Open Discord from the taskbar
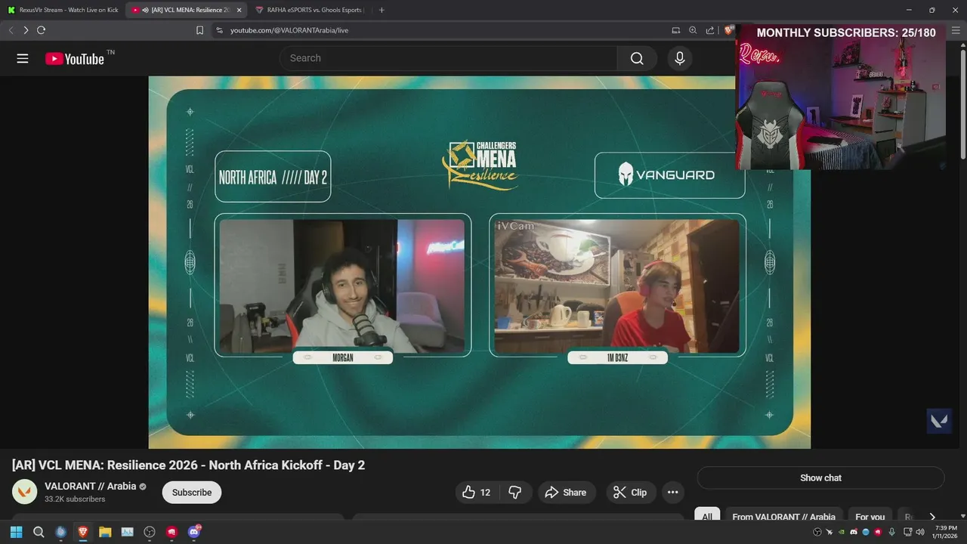The height and width of the screenshot is (544, 967). tap(194, 532)
